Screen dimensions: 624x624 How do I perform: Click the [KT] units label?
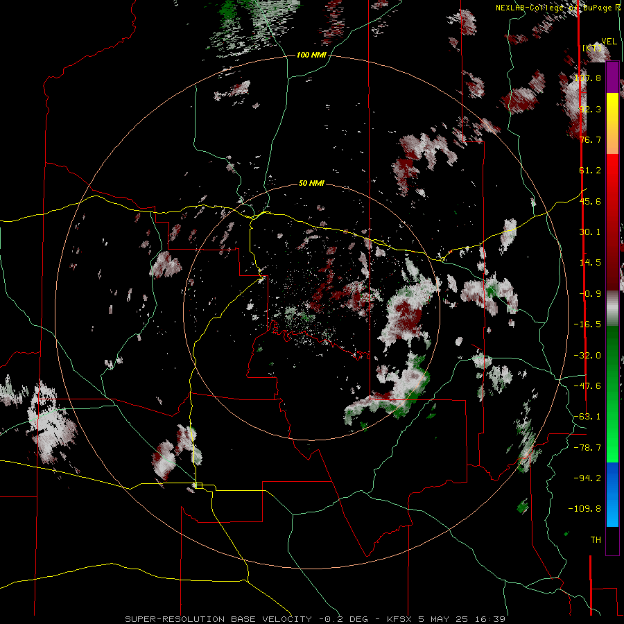(x=592, y=48)
